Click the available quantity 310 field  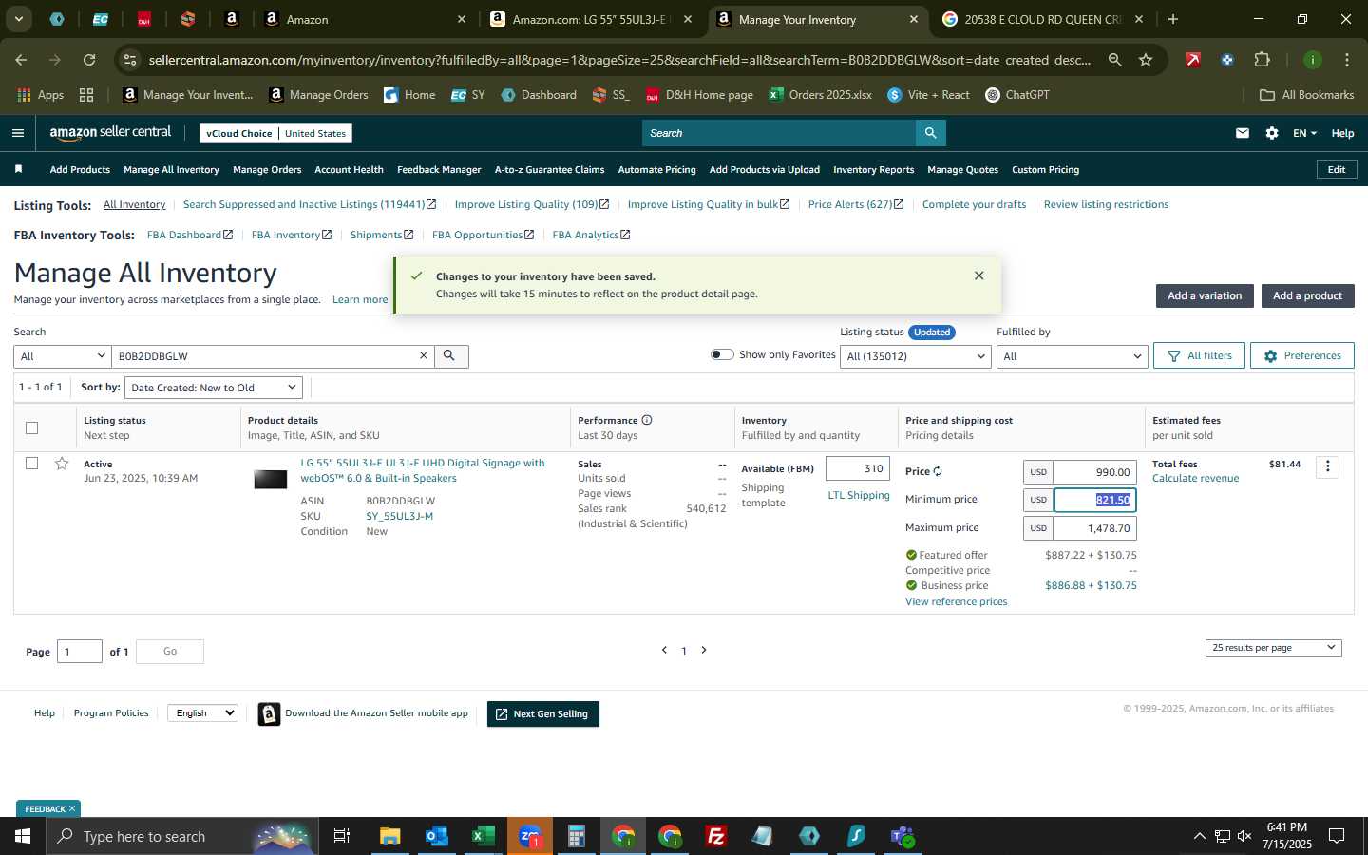coord(858,468)
